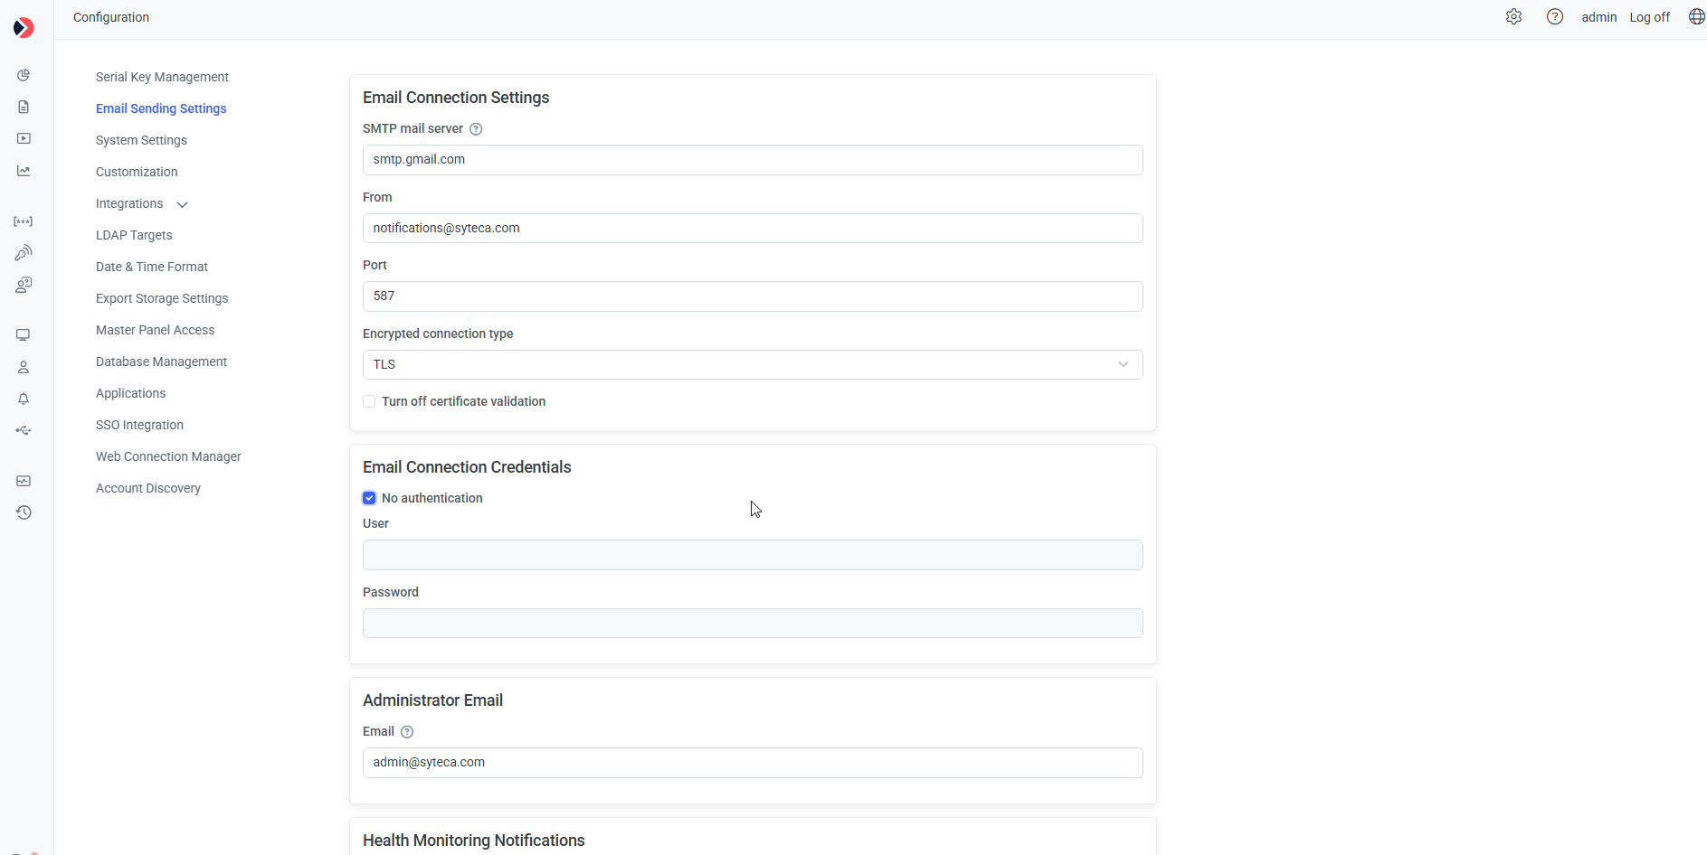Screen dimensions: 1707x855
Task: Open Customization settings
Action: pyautogui.click(x=137, y=172)
